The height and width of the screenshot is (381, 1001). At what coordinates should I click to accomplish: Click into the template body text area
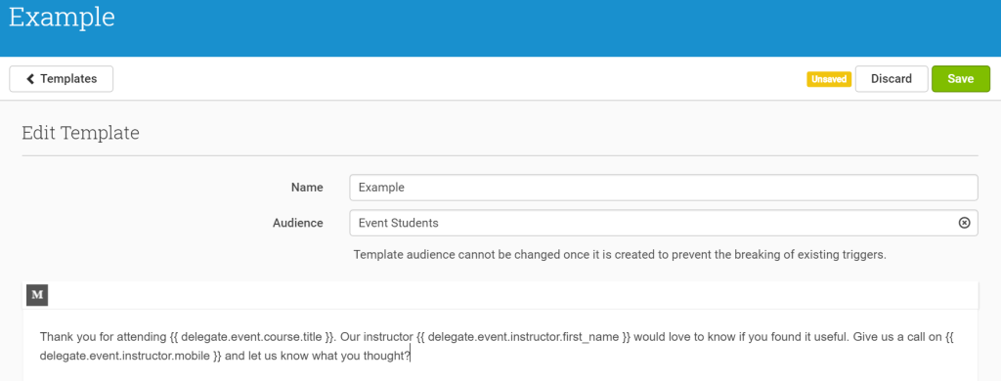tap(500, 346)
